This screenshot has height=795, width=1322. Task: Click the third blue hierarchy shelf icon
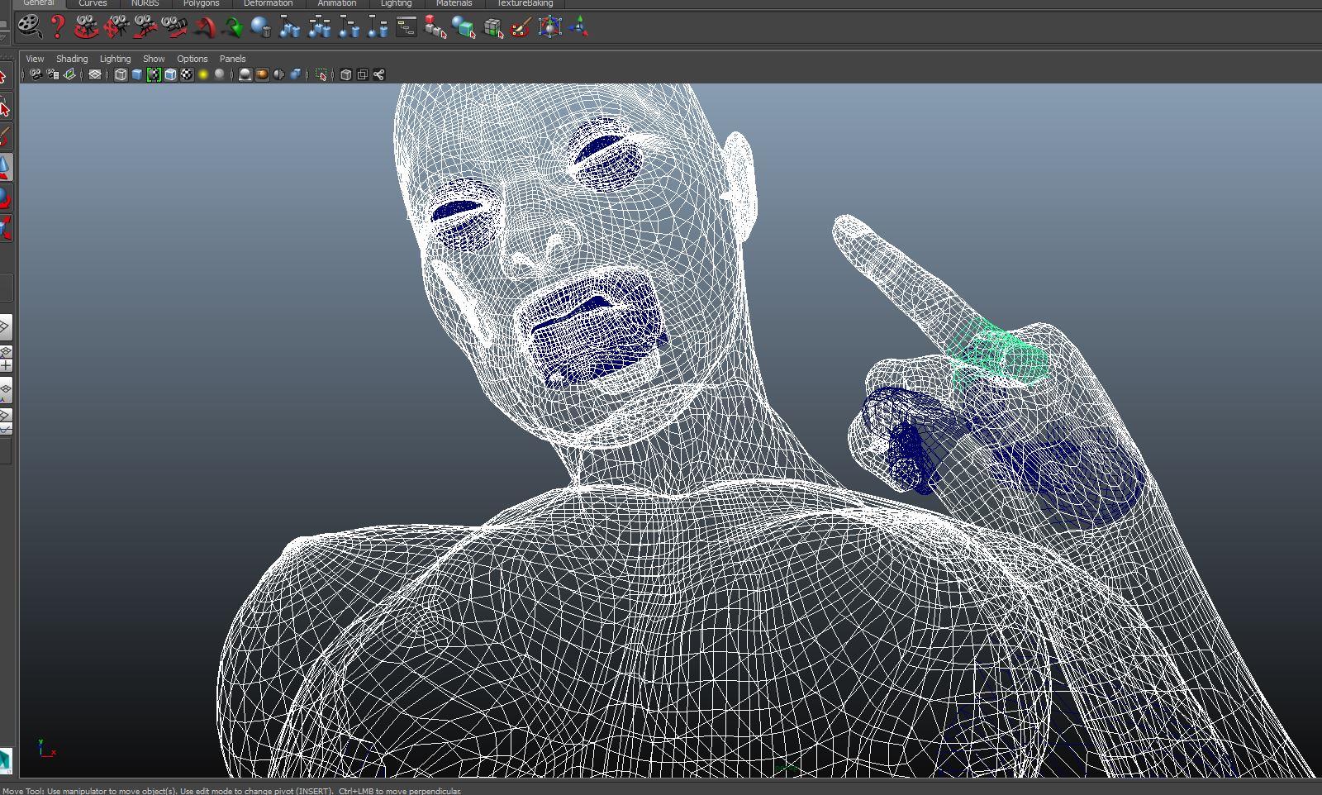349,27
